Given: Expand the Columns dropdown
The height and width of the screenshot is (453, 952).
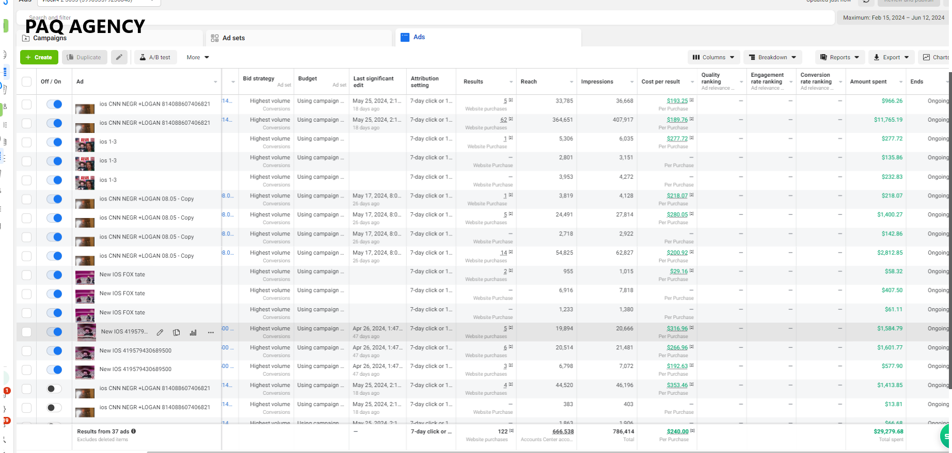Looking at the screenshot, I should 714,57.
